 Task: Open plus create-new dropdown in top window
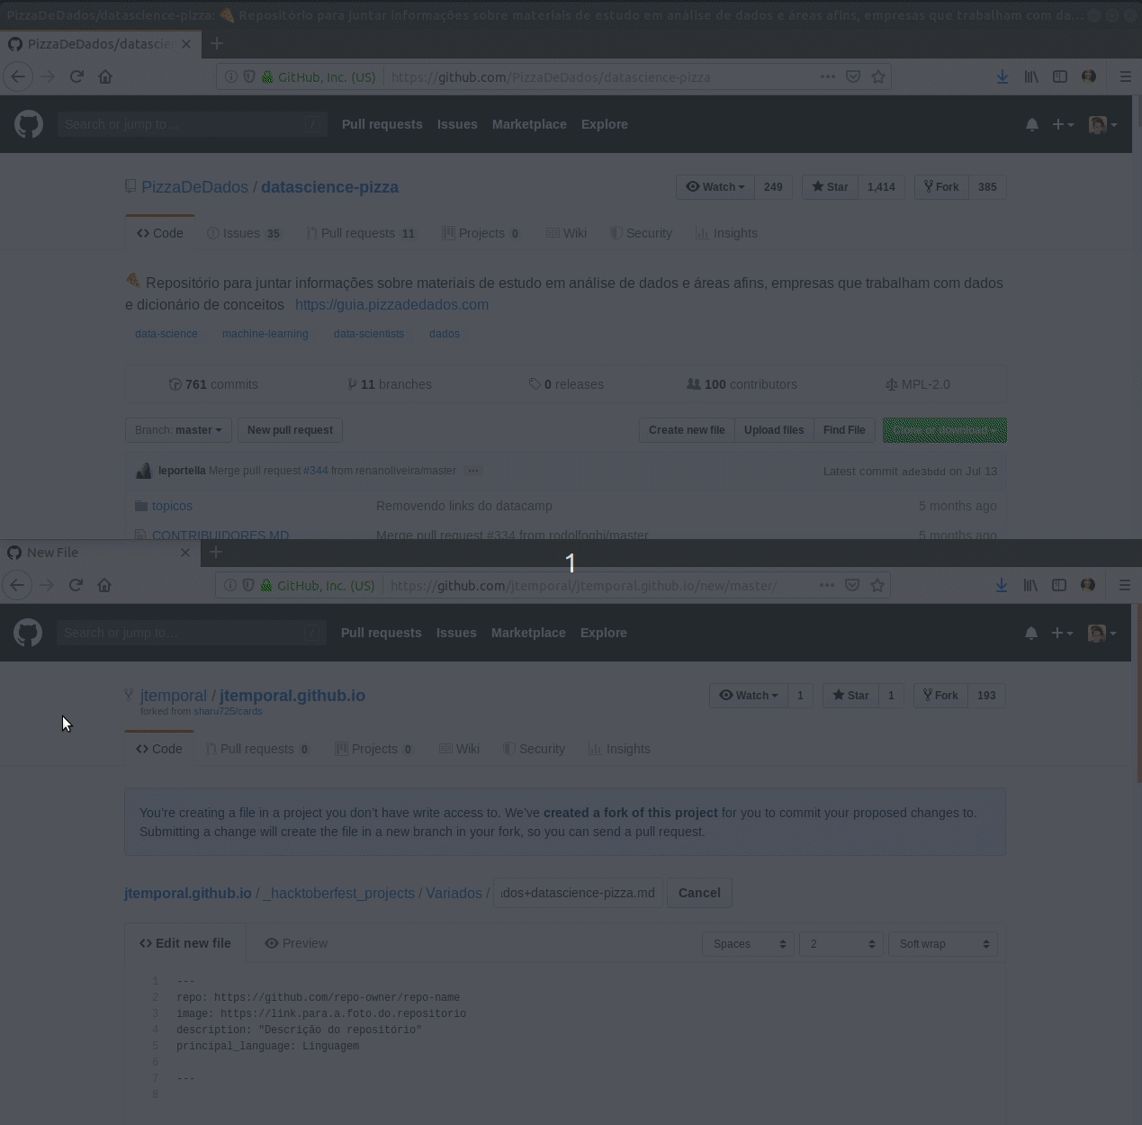point(1063,124)
